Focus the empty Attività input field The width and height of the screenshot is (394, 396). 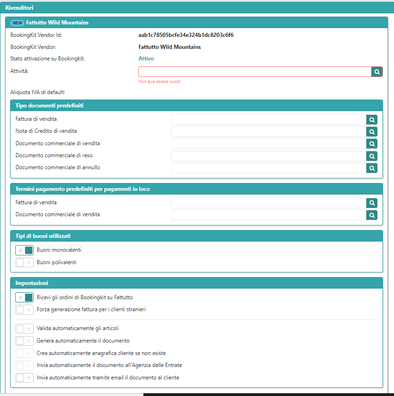pyautogui.click(x=255, y=72)
